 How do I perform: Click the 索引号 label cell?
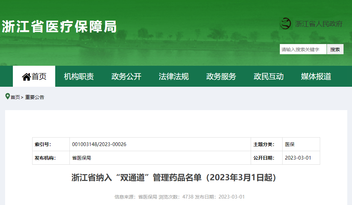pos(51,144)
